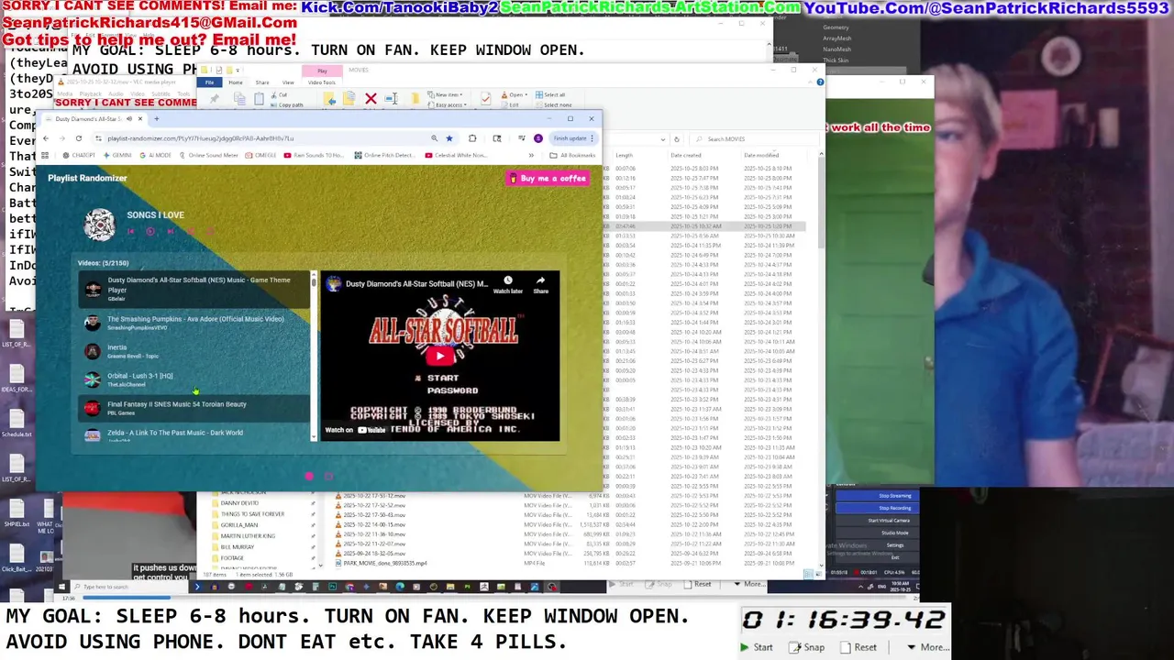Open the AI MODE bookmark
Viewport: 1174px width, 660px height.
[x=156, y=155]
